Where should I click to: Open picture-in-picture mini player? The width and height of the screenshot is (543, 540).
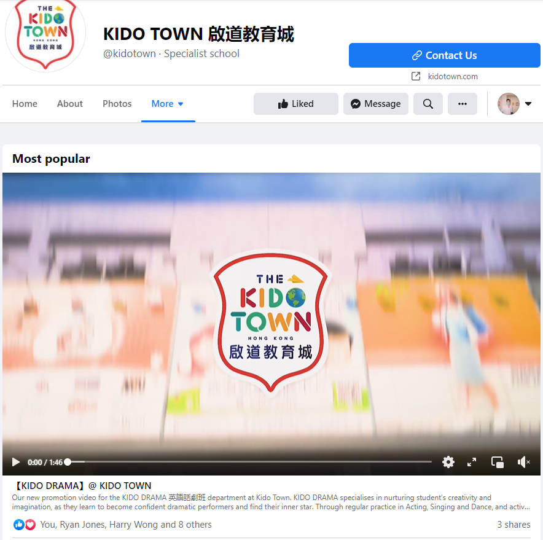(498, 462)
